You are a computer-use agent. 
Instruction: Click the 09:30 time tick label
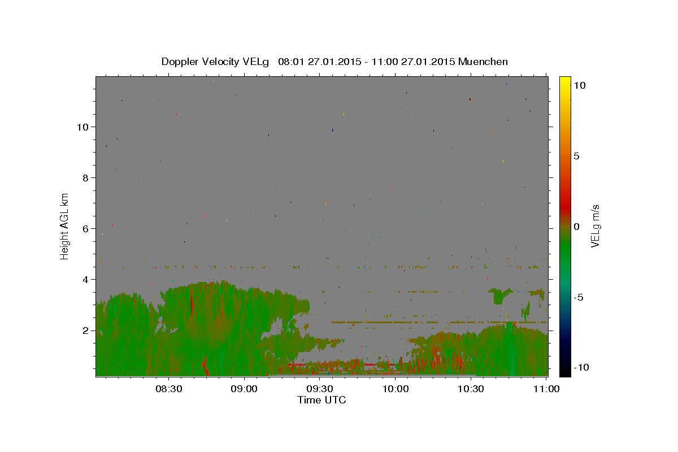[320, 389]
